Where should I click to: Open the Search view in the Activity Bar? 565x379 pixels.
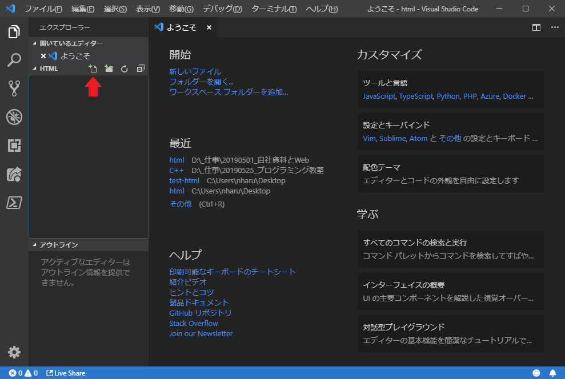(x=13, y=60)
